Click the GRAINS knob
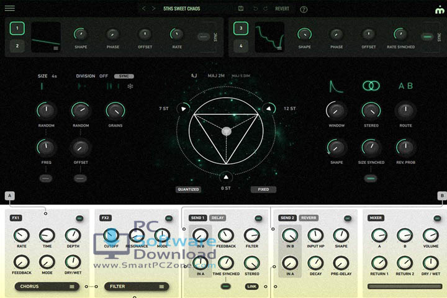Screen dimensions: 447x298 [115, 111]
